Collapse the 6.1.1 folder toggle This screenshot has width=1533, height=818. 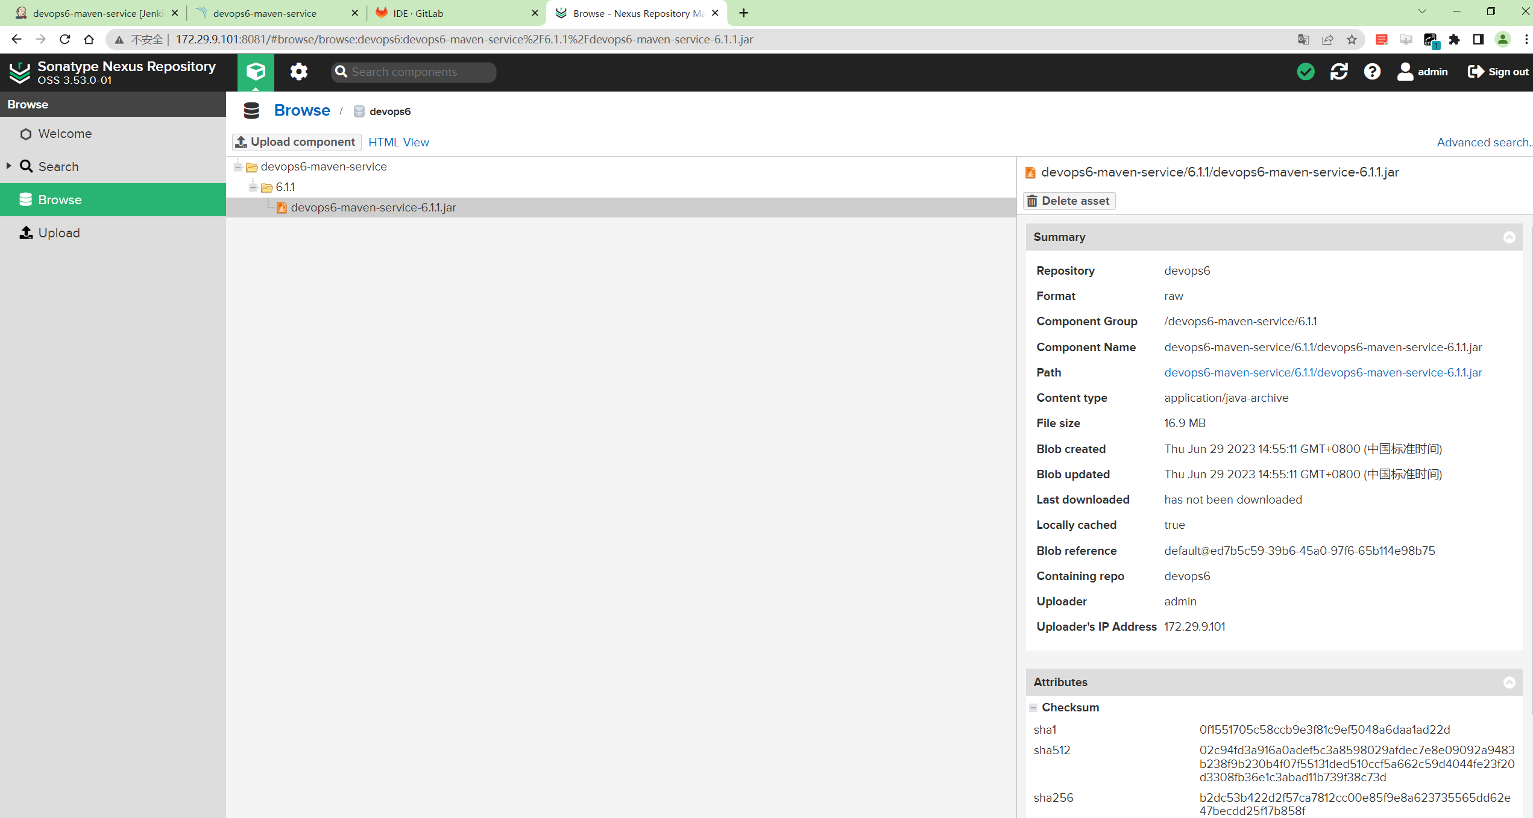pos(253,187)
